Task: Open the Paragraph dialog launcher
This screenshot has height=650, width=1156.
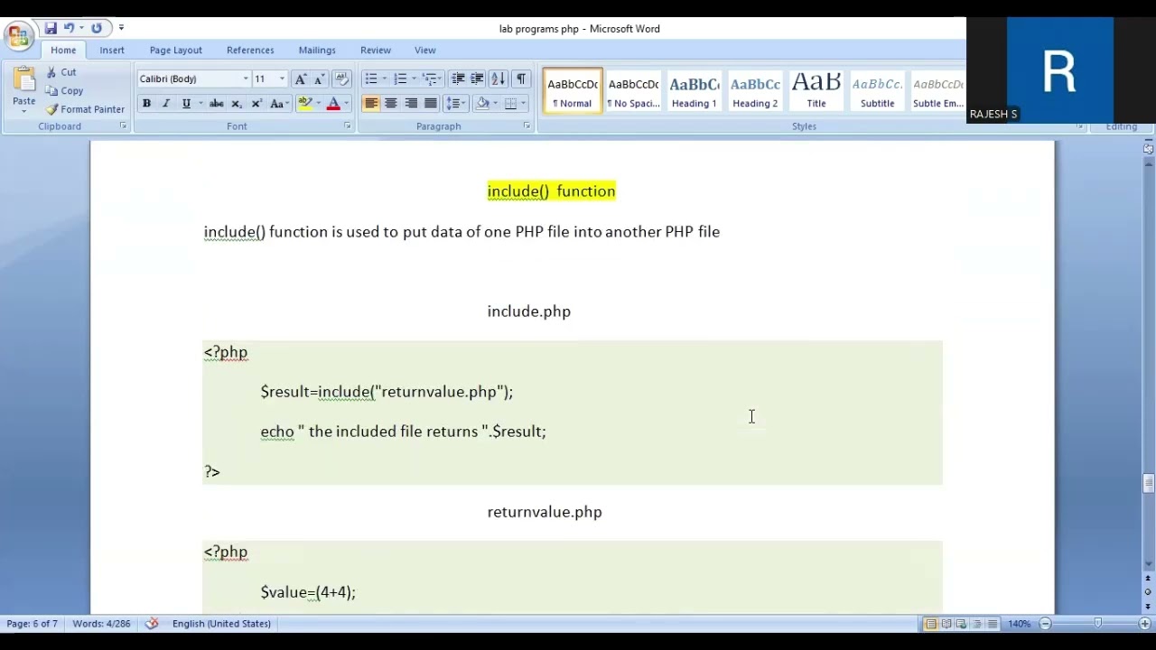Action: (527, 126)
